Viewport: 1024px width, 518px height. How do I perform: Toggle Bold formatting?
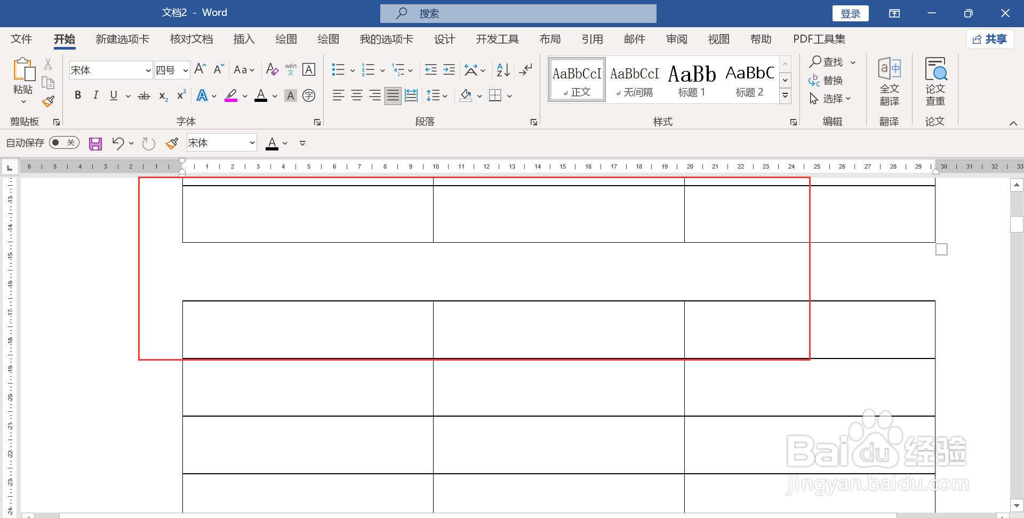click(x=78, y=95)
